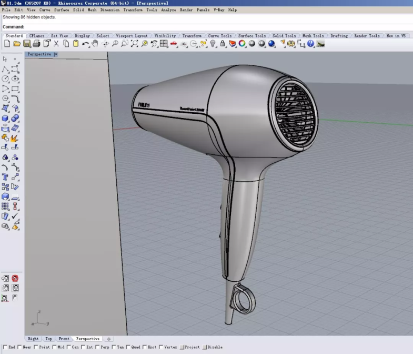Screen dimensions: 413x354
Task: Select the Text object tool
Action: pos(5,177)
